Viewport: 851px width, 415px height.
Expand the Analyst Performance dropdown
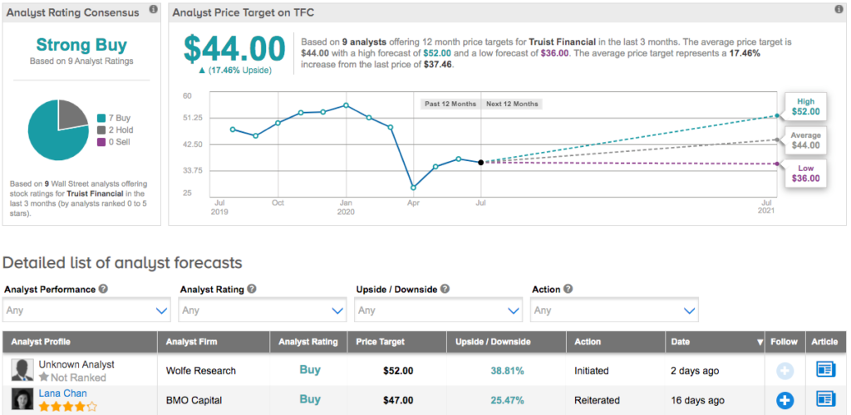(x=86, y=310)
